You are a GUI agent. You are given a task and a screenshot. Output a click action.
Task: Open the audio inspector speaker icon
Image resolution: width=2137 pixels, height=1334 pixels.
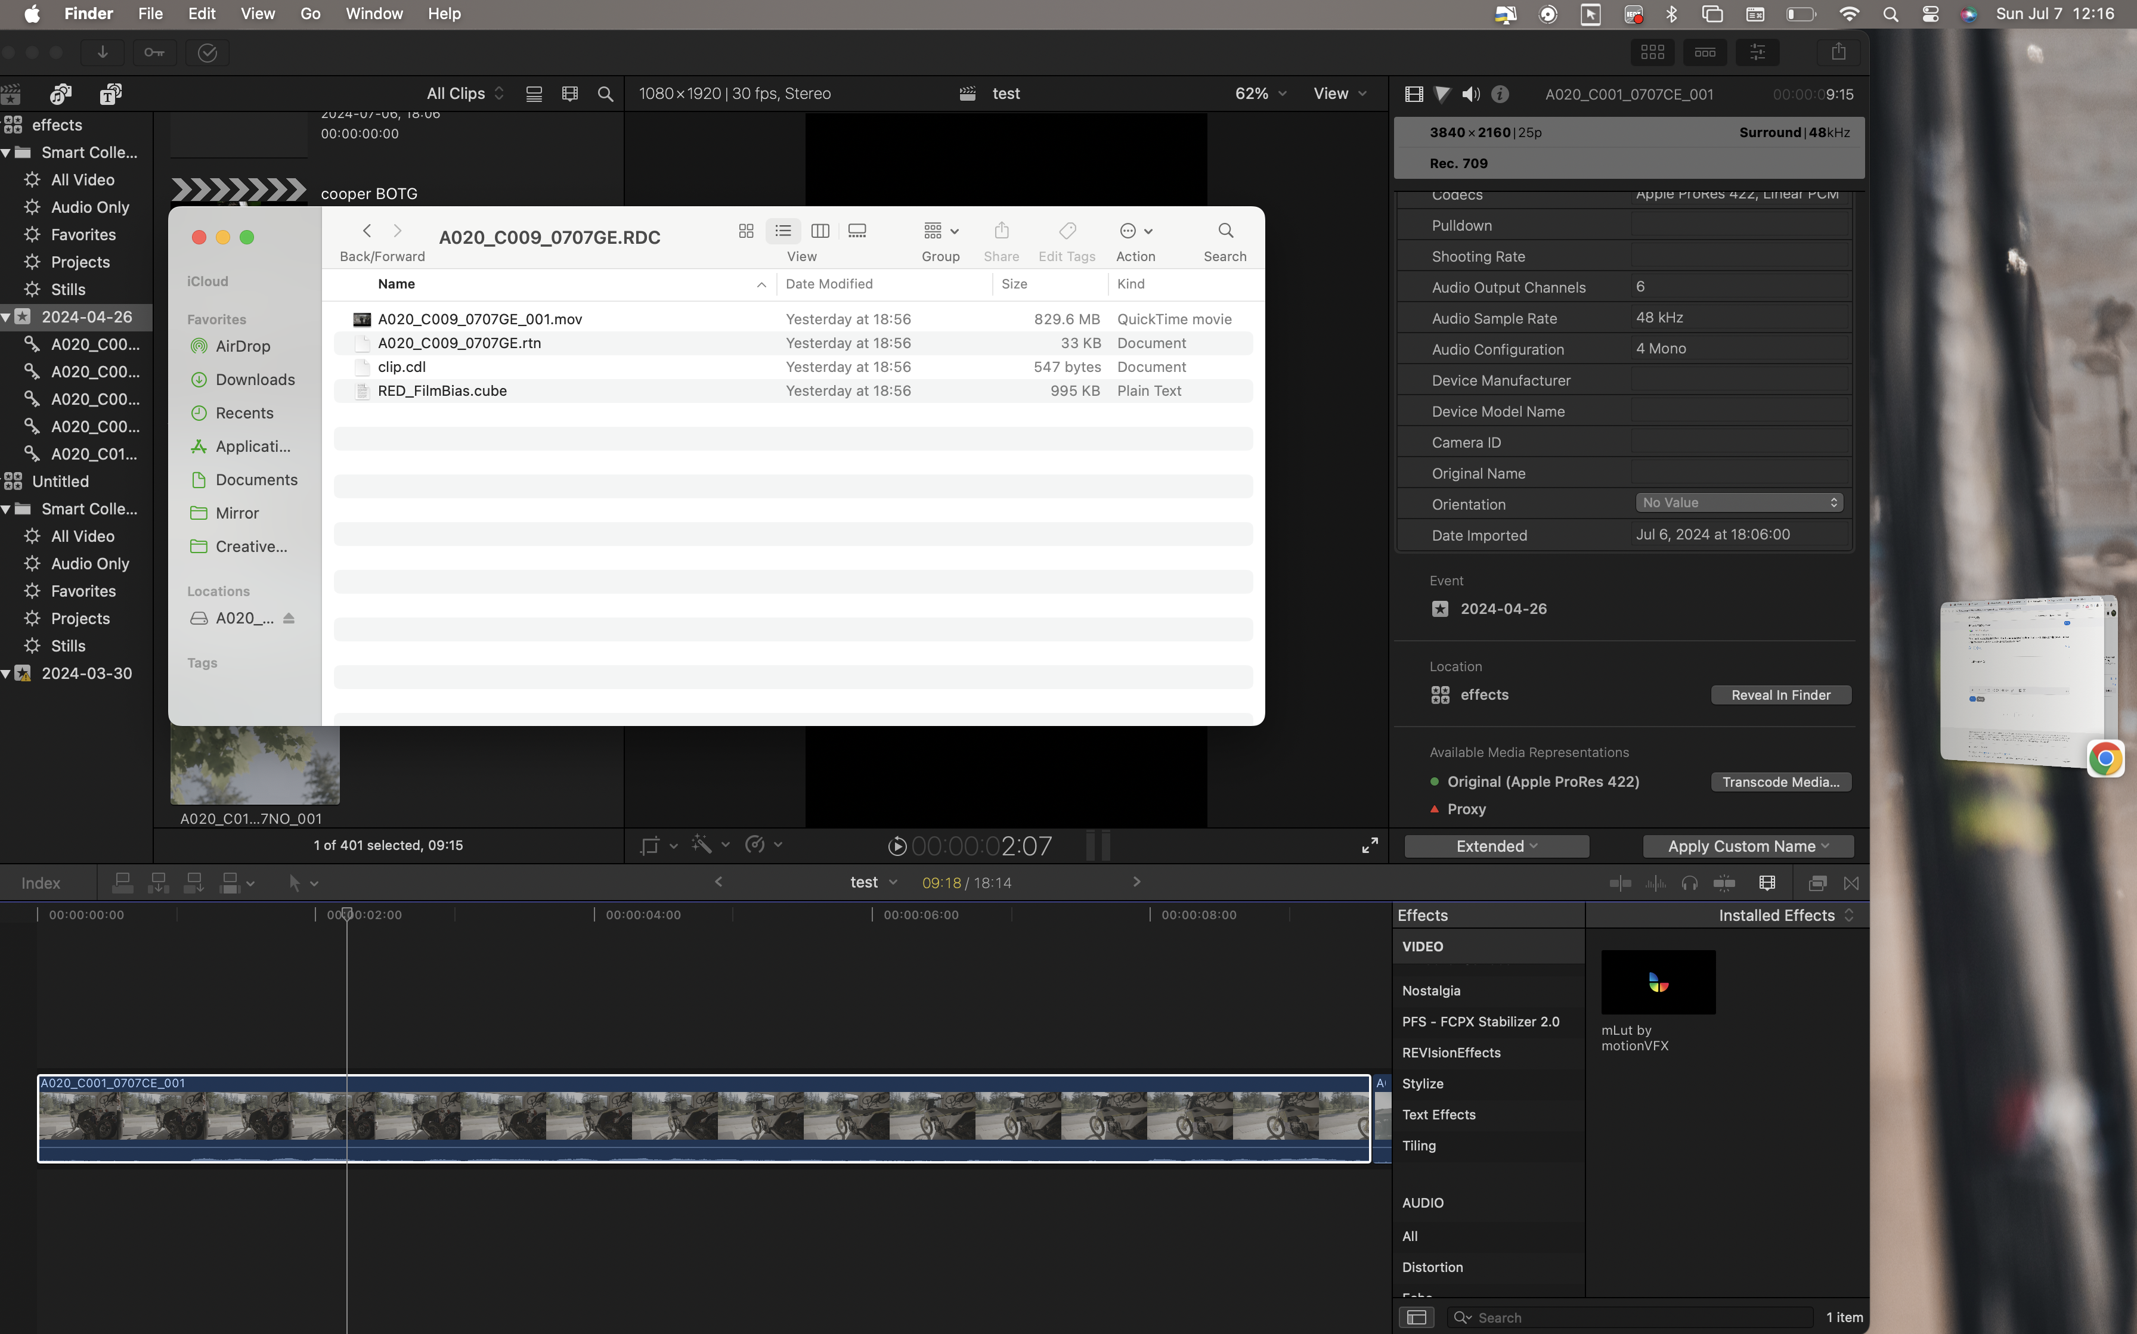pyautogui.click(x=1471, y=94)
